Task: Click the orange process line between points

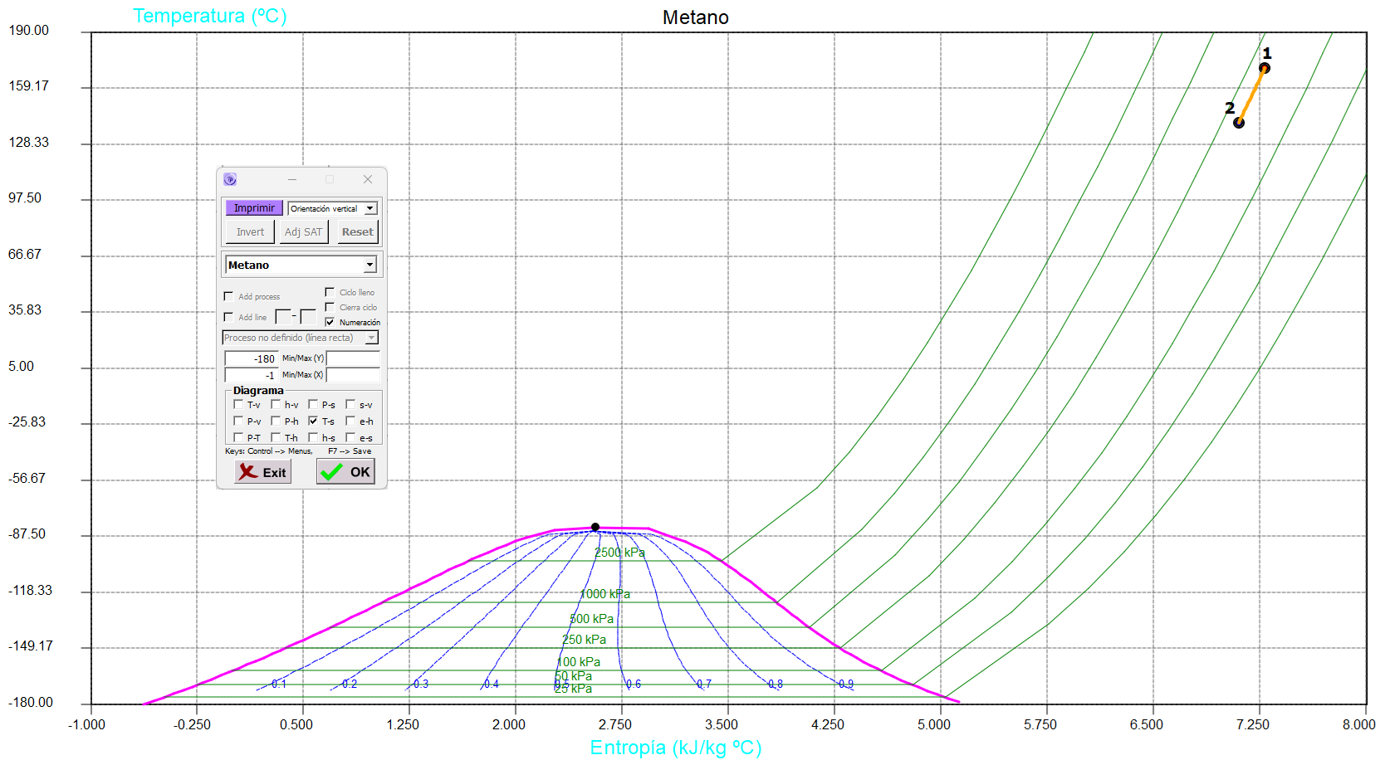Action: click(x=1251, y=95)
